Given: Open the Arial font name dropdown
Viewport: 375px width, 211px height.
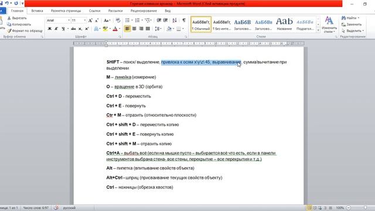Looking at the screenshot, I should [x=69, y=21].
